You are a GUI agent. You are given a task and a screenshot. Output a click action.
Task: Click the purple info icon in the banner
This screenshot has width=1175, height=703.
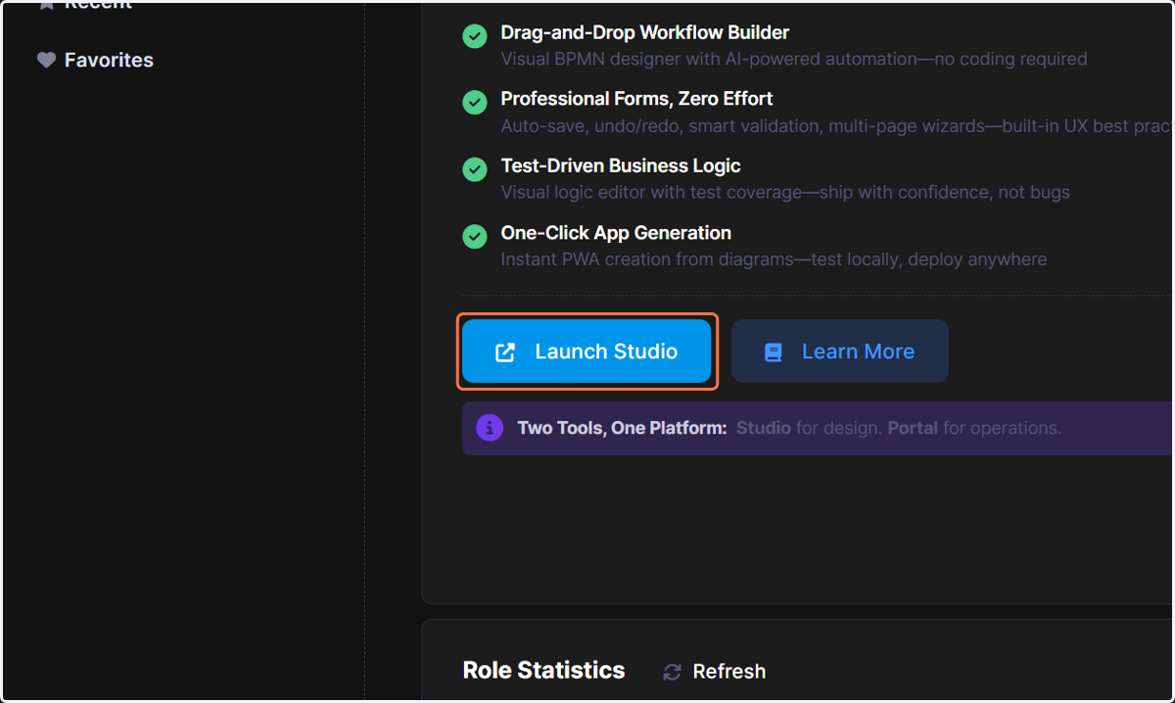(490, 428)
